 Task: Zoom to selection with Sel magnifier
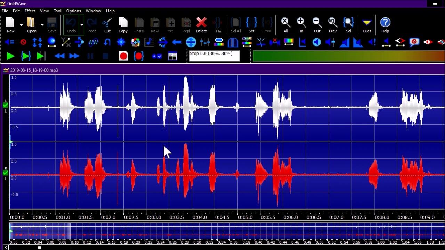(348, 25)
